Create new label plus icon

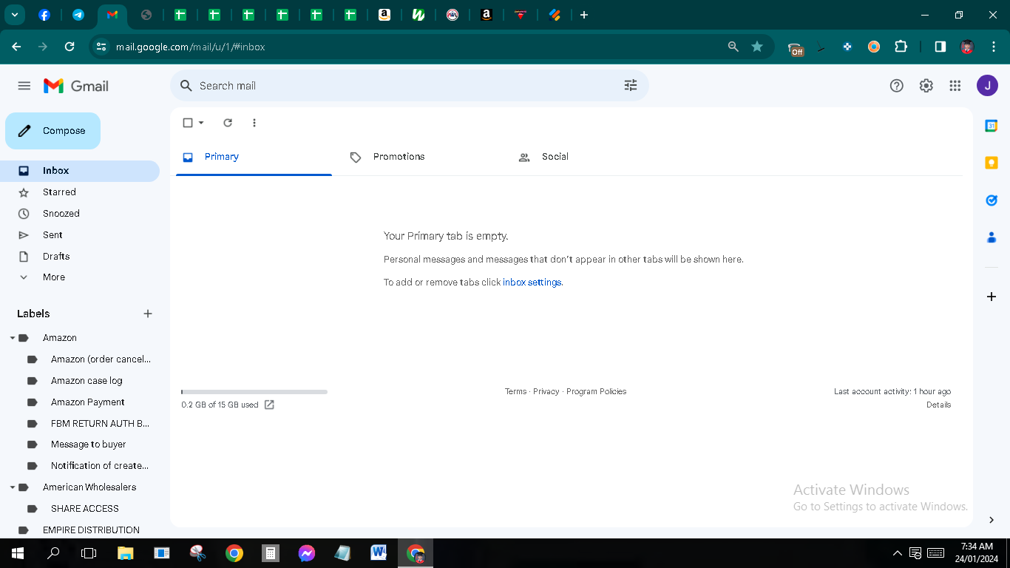tap(148, 314)
